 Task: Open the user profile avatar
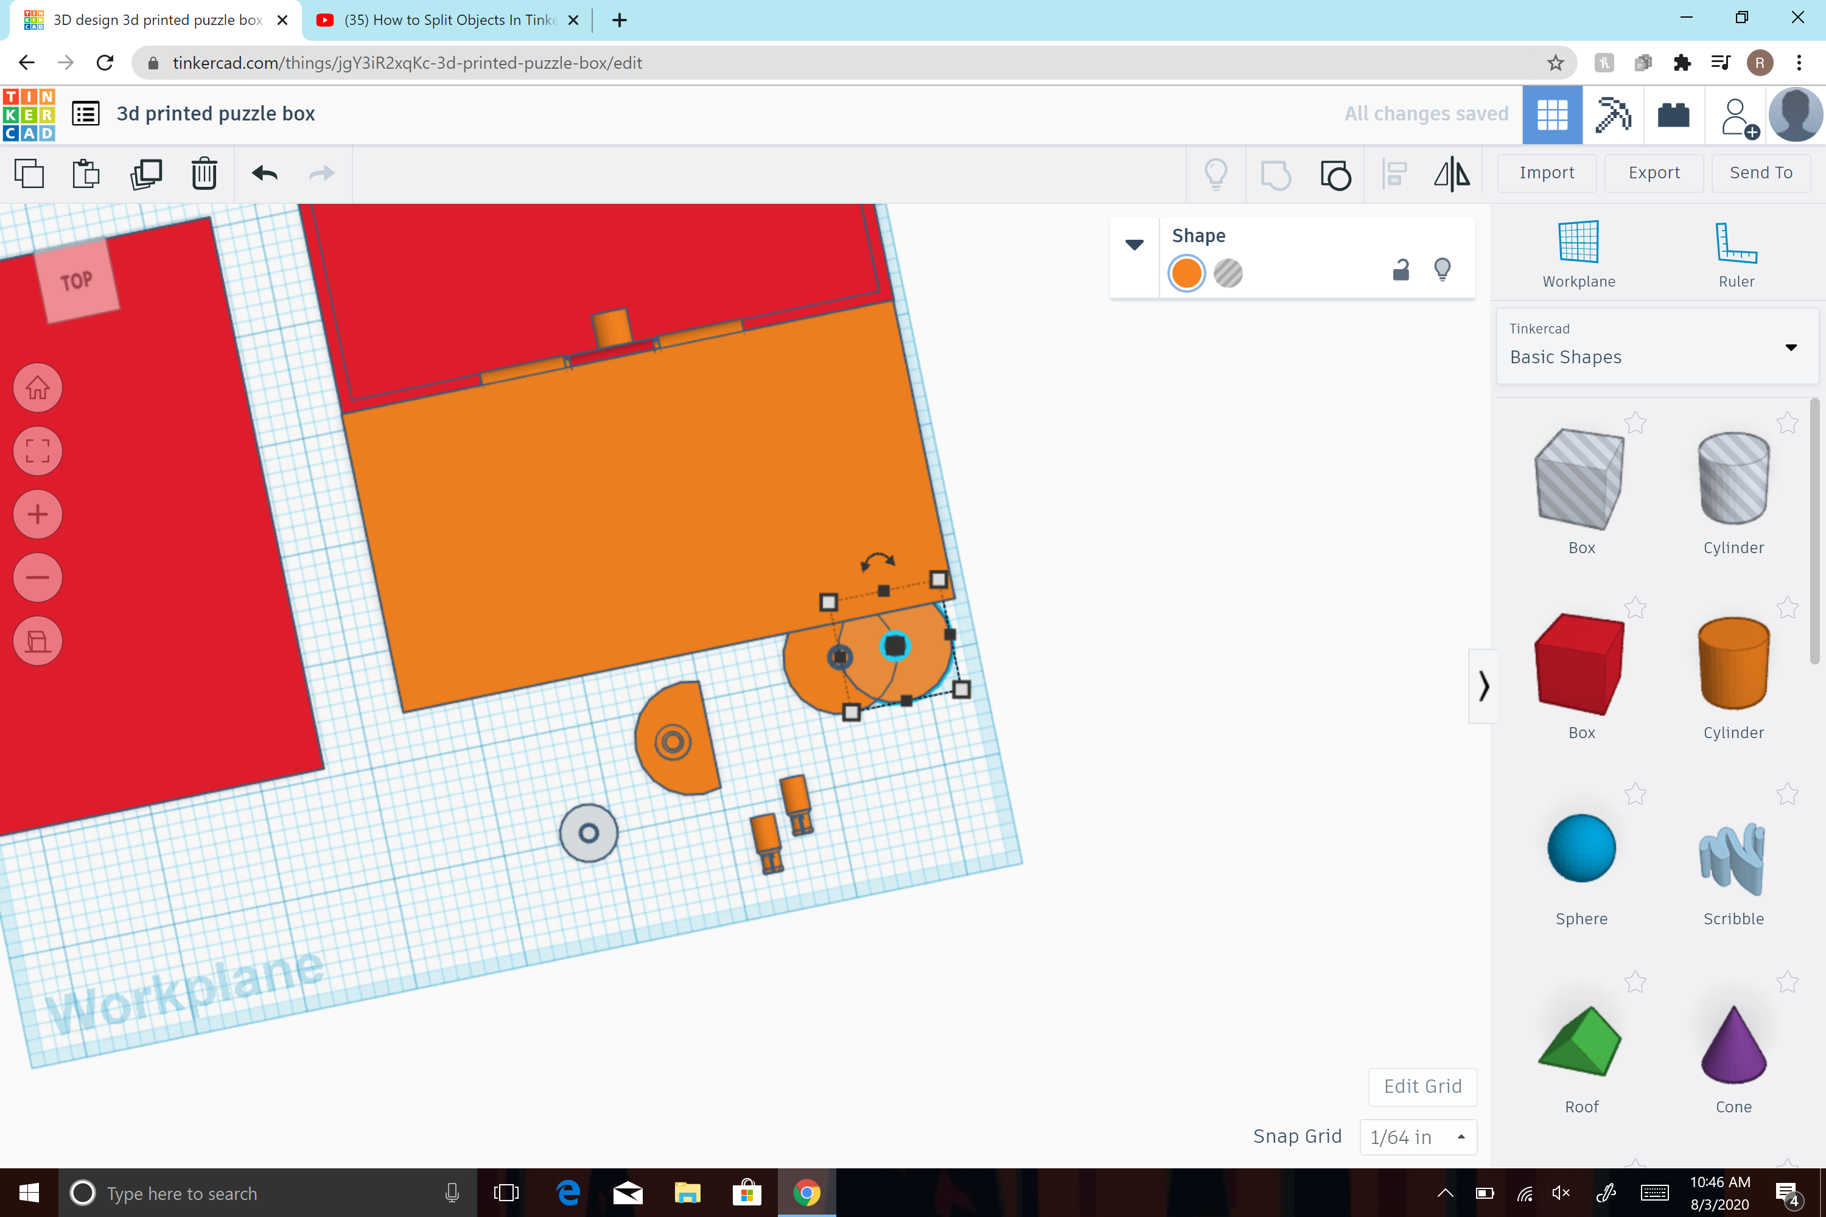pyautogui.click(x=1795, y=115)
